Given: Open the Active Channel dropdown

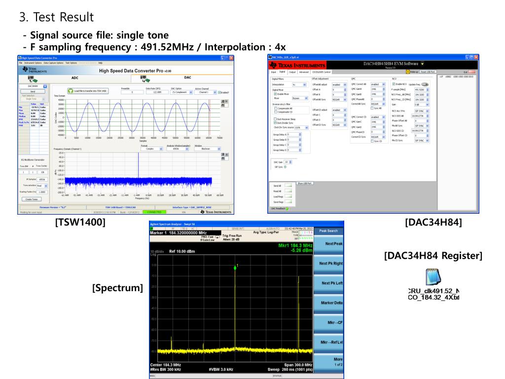Looking at the screenshot, I should (206, 92).
